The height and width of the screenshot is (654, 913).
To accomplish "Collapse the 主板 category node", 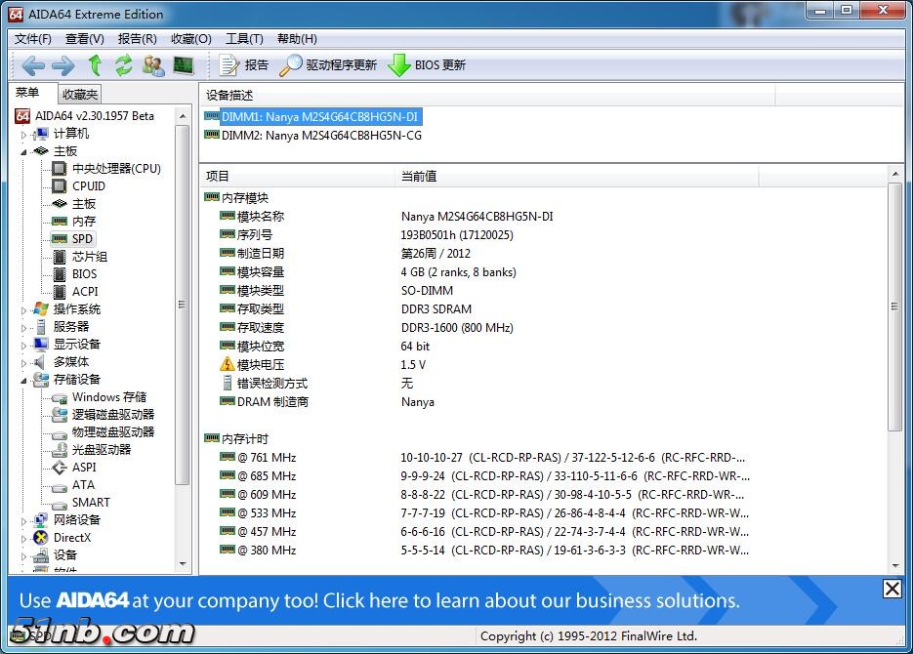I will tap(23, 152).
